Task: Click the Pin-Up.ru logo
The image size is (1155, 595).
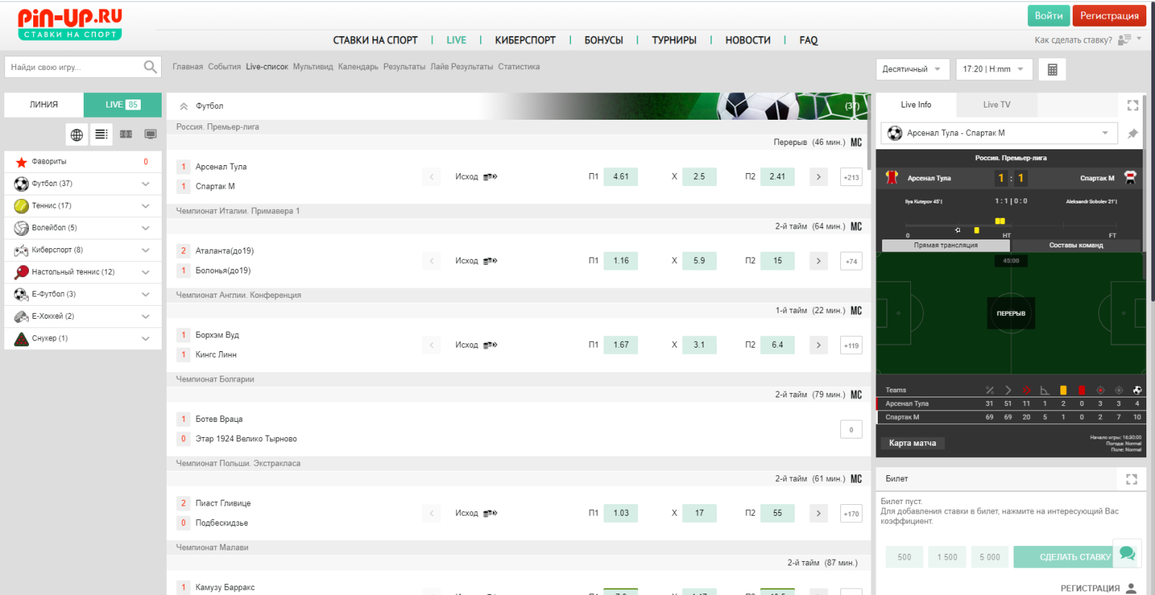Action: [x=70, y=24]
